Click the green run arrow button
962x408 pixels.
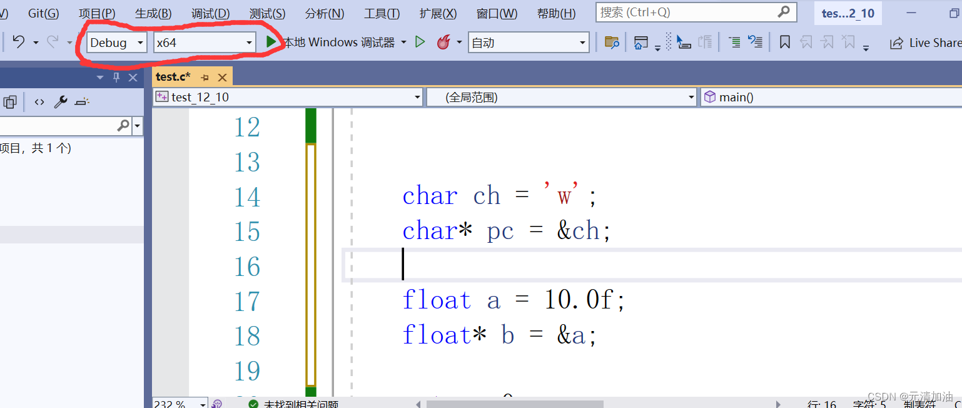click(x=271, y=42)
